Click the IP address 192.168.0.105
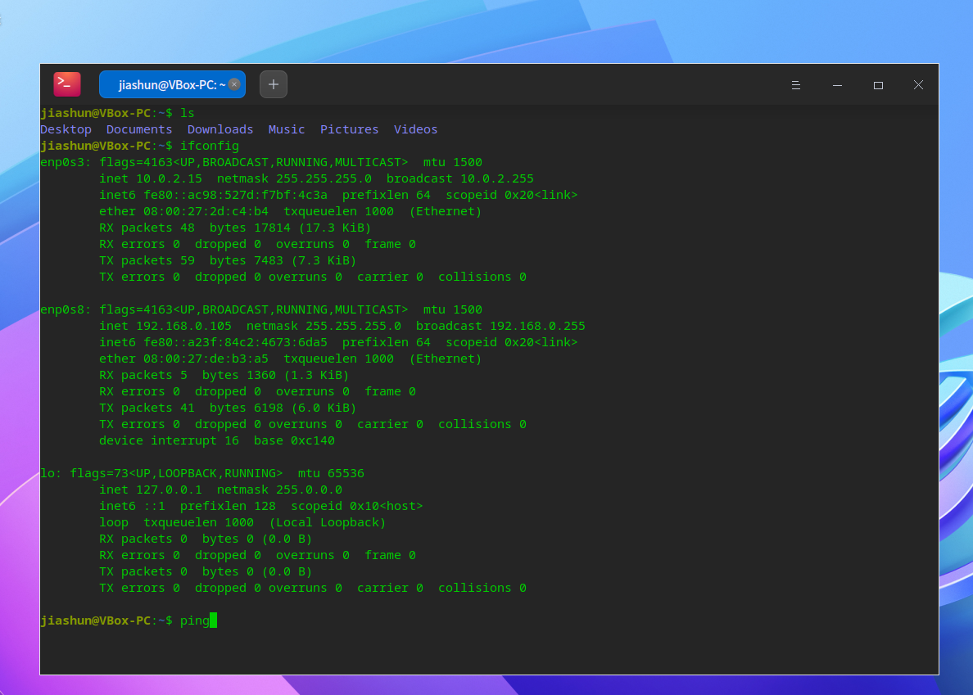The image size is (973, 695). coord(183,326)
